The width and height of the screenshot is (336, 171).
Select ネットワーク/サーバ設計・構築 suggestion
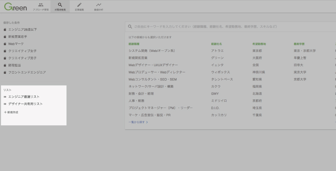tap(151, 86)
